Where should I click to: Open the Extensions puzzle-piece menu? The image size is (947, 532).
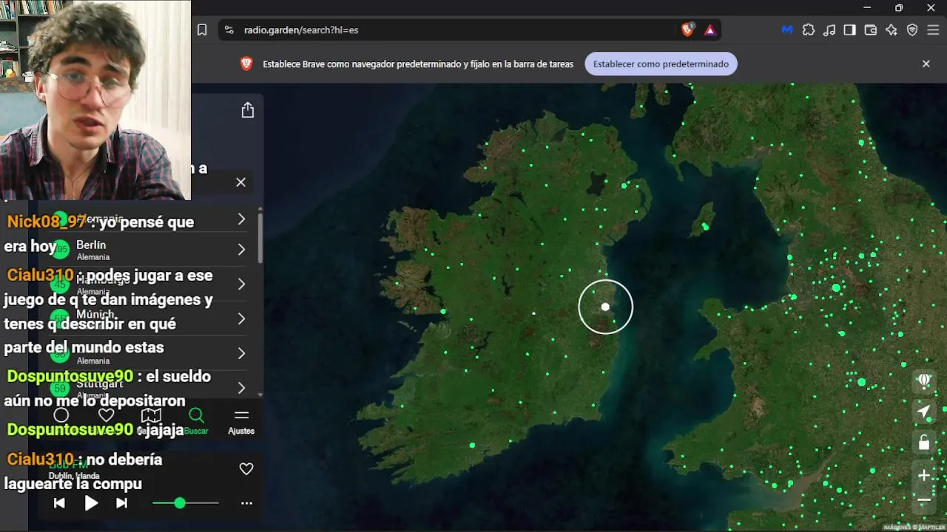[809, 30]
